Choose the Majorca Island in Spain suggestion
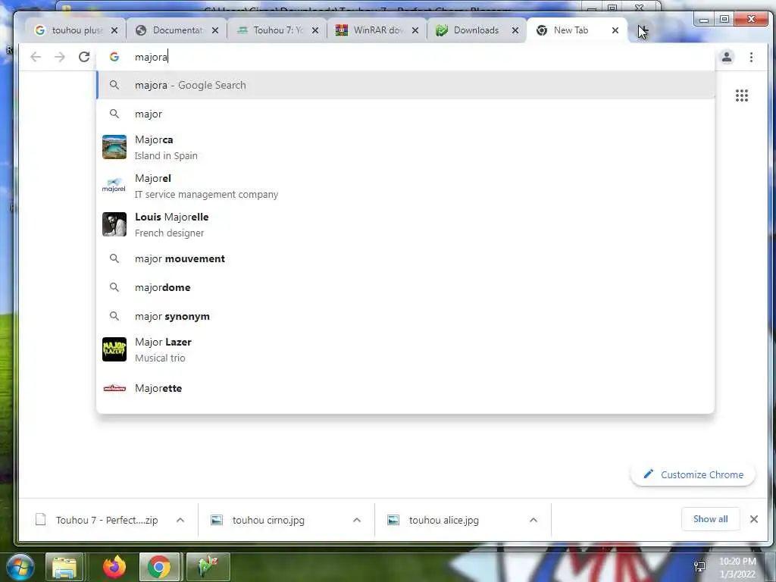776x582 pixels. [x=406, y=148]
